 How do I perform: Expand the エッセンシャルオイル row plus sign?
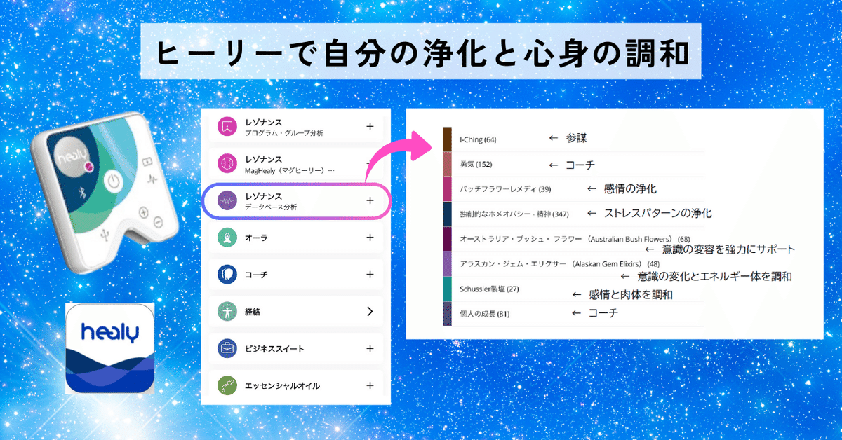click(370, 385)
